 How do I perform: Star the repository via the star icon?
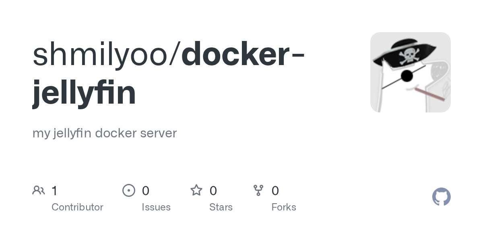[196, 190]
